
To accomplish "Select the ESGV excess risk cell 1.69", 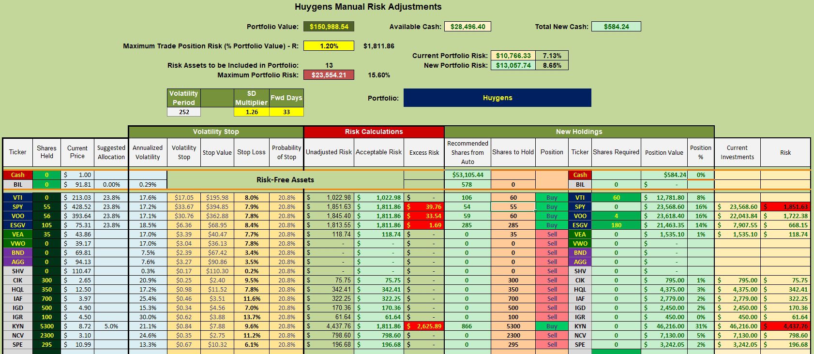I will (x=424, y=225).
